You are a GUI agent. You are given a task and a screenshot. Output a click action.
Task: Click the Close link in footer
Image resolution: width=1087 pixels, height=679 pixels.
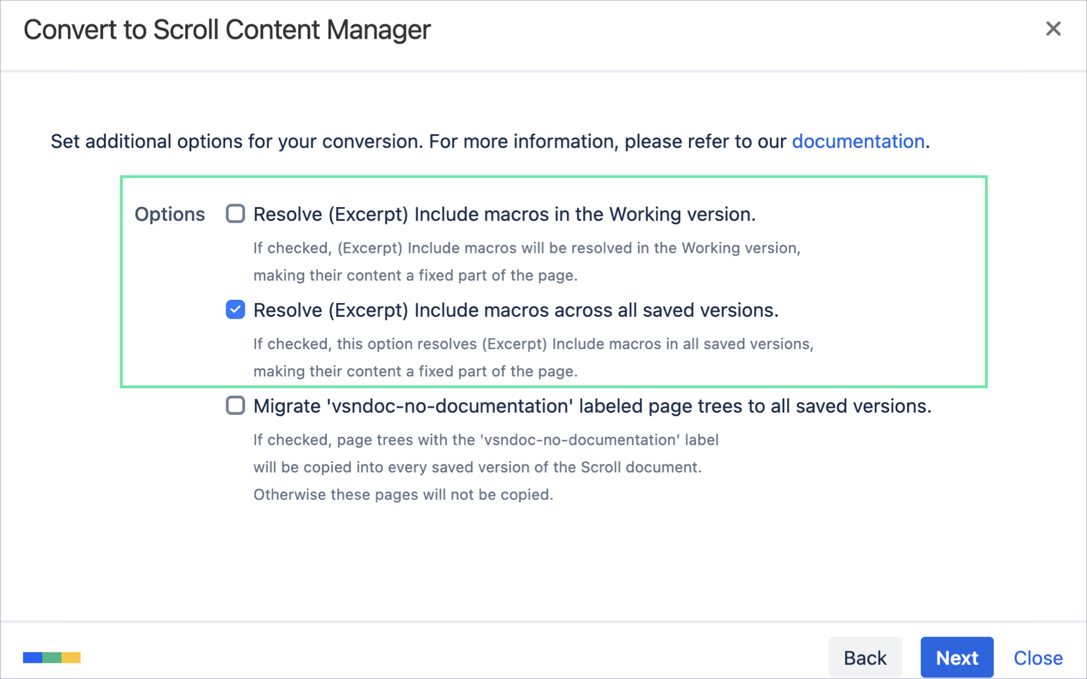tap(1038, 658)
